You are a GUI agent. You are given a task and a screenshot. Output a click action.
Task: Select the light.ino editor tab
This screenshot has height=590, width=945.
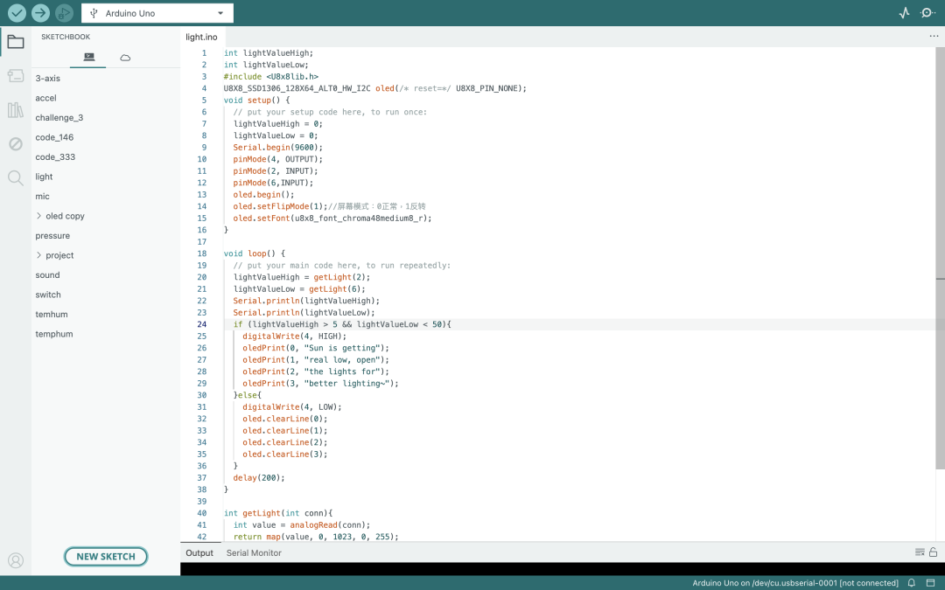pos(201,37)
